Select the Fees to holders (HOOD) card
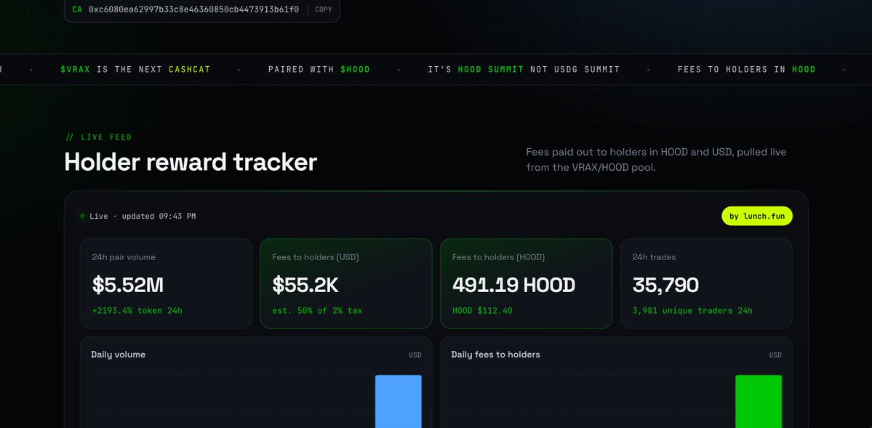The image size is (872, 428). click(x=526, y=283)
